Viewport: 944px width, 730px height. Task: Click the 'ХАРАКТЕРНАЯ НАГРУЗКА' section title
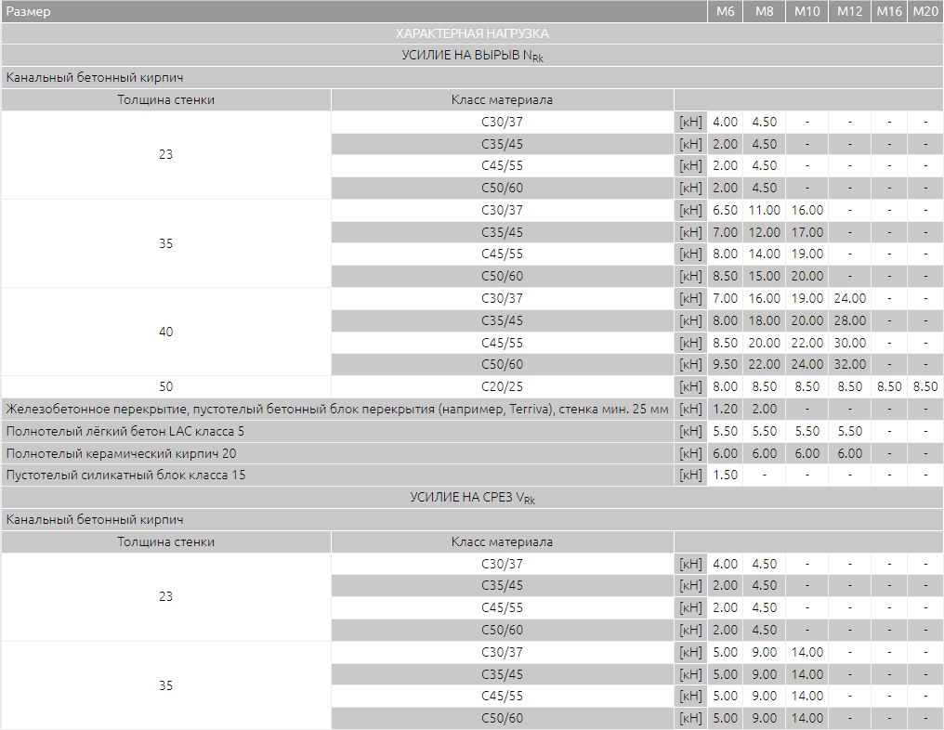tap(472, 33)
